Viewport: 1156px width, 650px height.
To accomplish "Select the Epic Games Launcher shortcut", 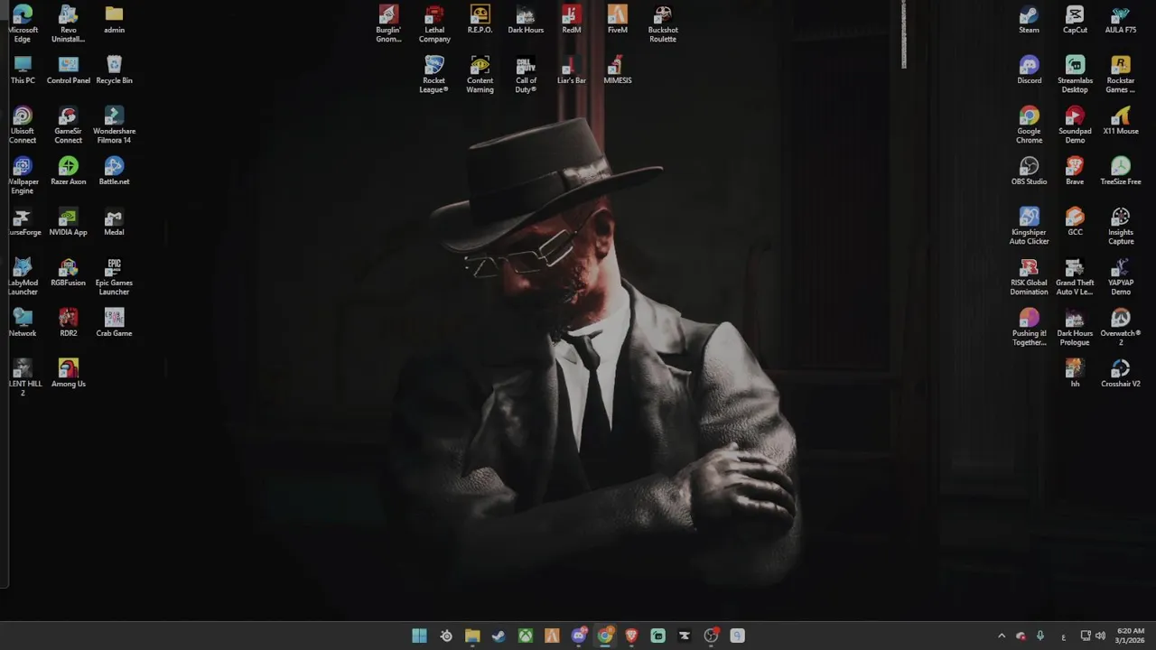I will click(114, 277).
